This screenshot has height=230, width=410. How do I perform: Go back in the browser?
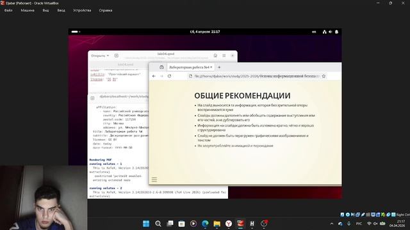coord(154,76)
